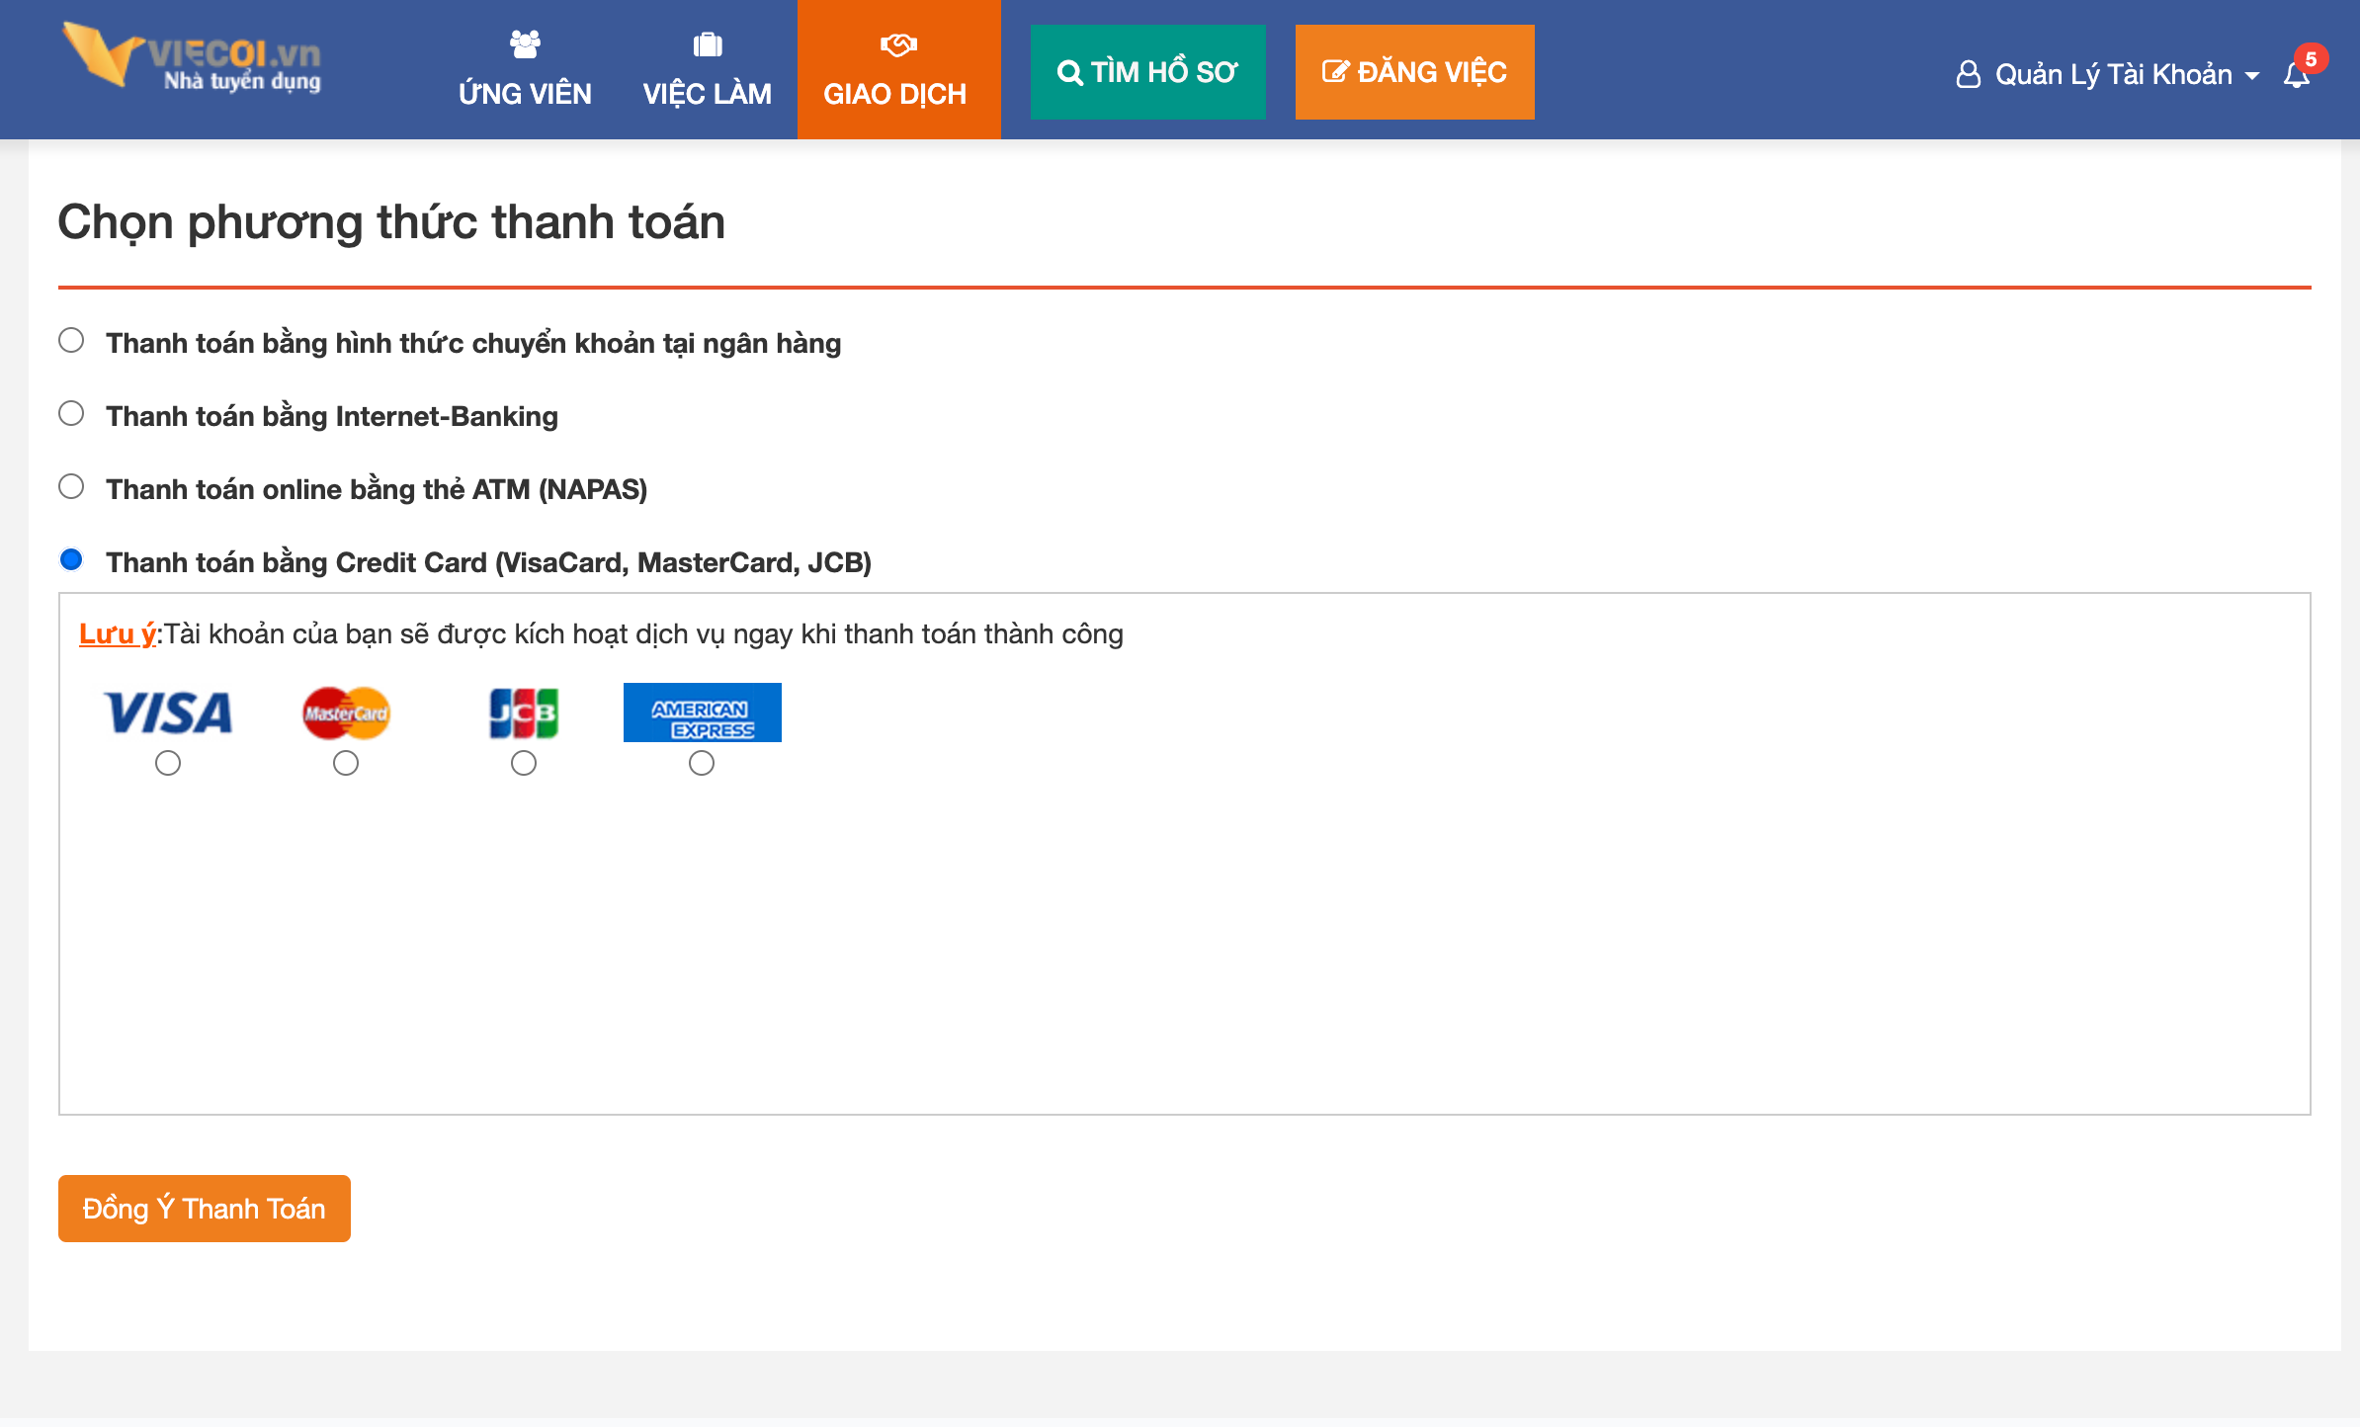Open the ỨNG VIÊN menu
The width and height of the screenshot is (2360, 1427).
tap(525, 69)
